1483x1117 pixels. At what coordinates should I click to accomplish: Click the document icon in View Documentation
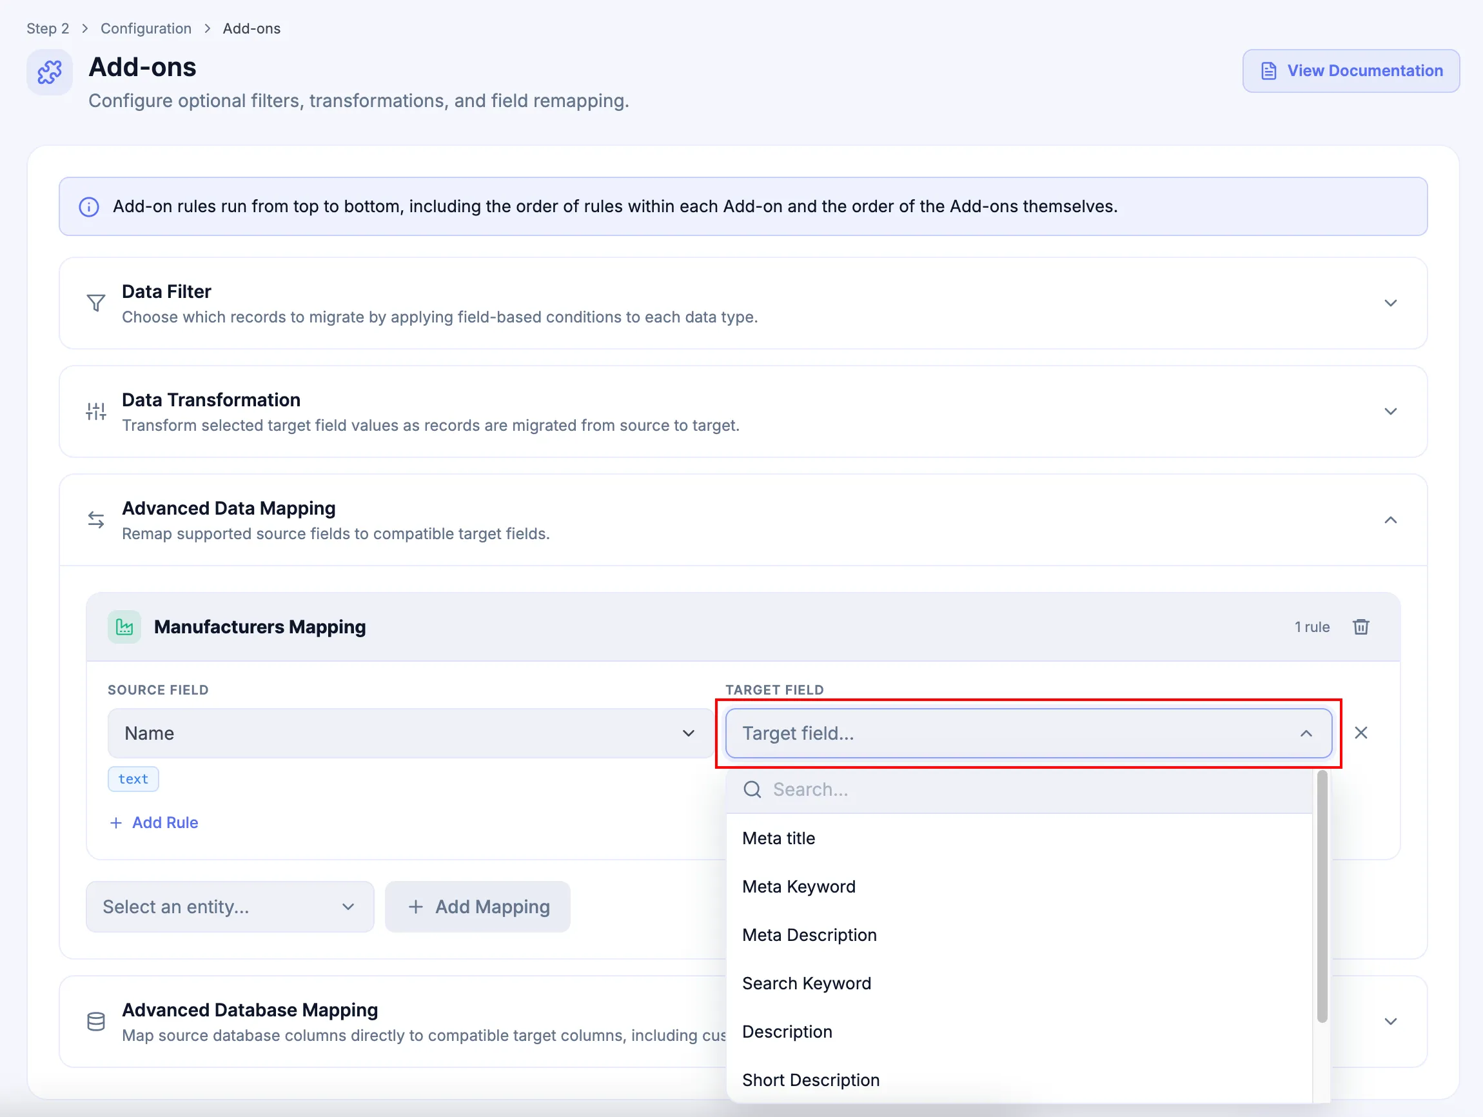1268,71
